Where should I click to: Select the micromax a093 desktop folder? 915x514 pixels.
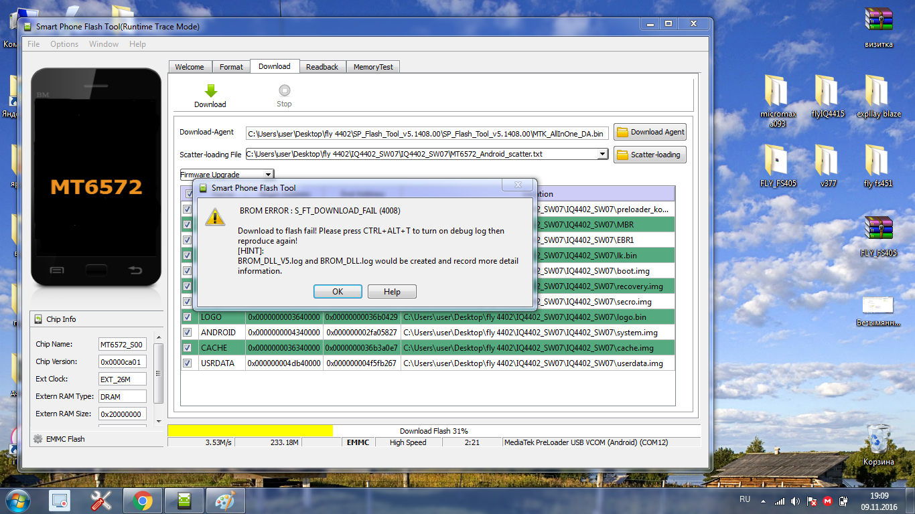pos(778,101)
